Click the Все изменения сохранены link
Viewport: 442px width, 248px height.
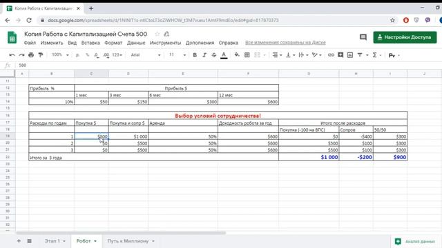[285, 43]
